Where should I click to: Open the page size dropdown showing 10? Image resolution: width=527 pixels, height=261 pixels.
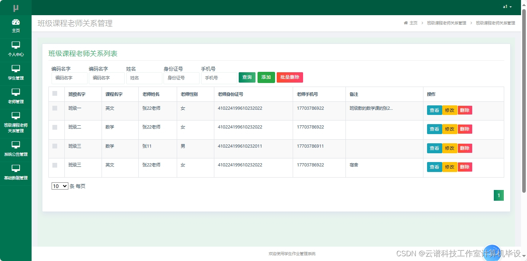click(60, 186)
